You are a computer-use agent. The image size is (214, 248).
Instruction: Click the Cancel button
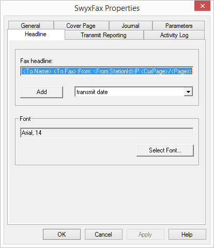(103, 234)
